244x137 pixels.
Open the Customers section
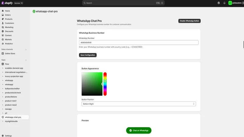click(x=9, y=23)
